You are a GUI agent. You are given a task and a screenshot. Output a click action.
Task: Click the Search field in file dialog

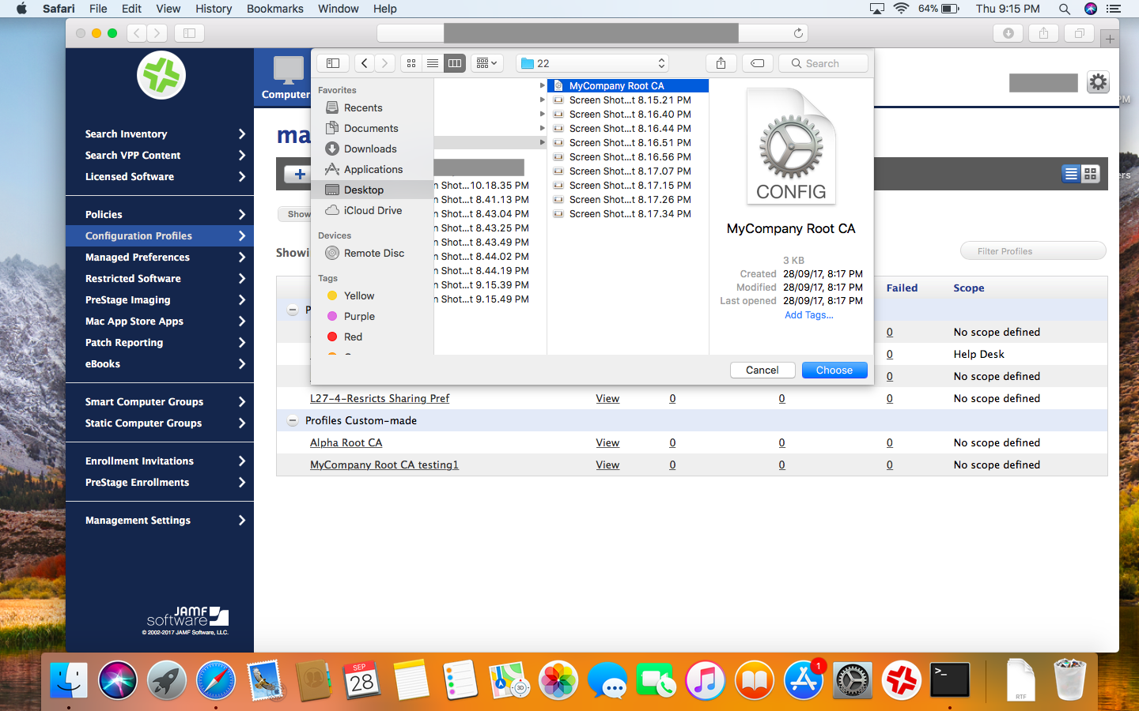(823, 63)
